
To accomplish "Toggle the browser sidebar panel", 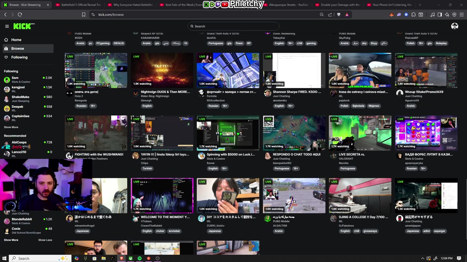I will pyautogui.click(x=440, y=15).
